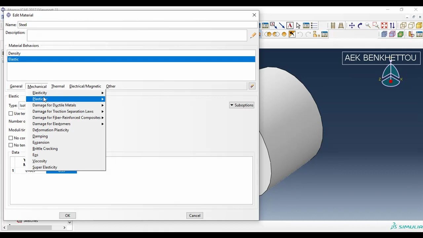Image resolution: width=423 pixels, height=238 pixels.
Task: Select Elastic in Material Behaviors list
Action: point(131,59)
